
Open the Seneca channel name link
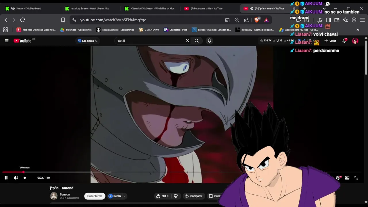(x=65, y=194)
